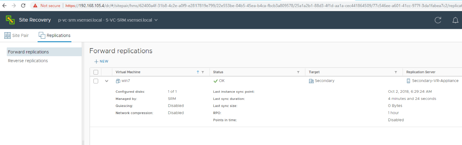Toggle Virtual Machine sort order arrow
Image resolution: width=462 pixels, height=145 pixels.
coord(198,72)
